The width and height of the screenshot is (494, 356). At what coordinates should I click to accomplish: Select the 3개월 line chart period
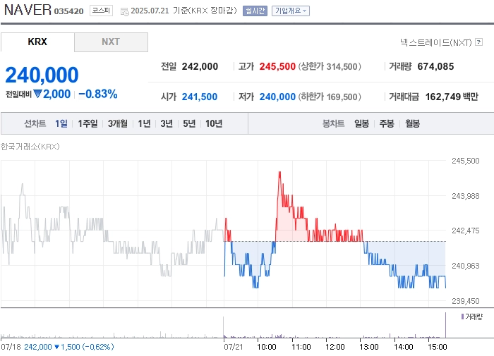pos(118,123)
